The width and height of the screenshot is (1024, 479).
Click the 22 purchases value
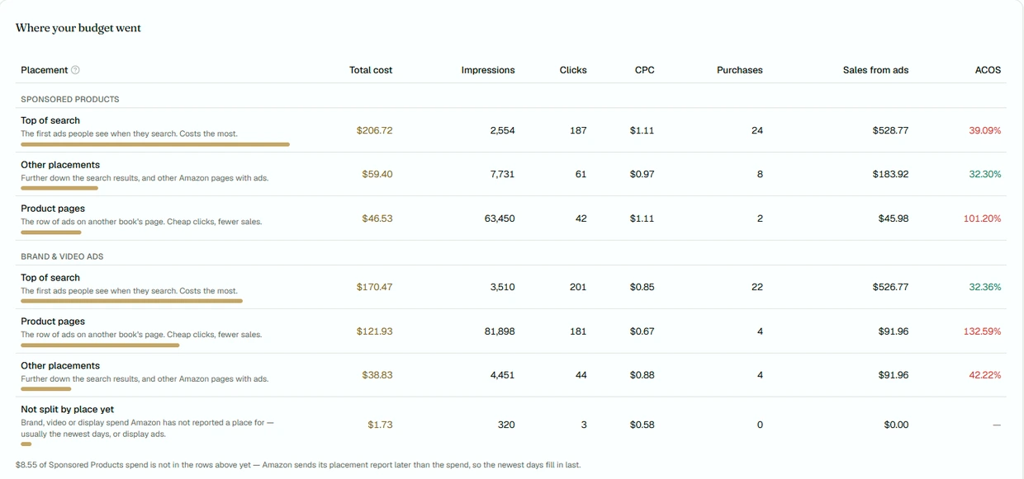pos(757,287)
